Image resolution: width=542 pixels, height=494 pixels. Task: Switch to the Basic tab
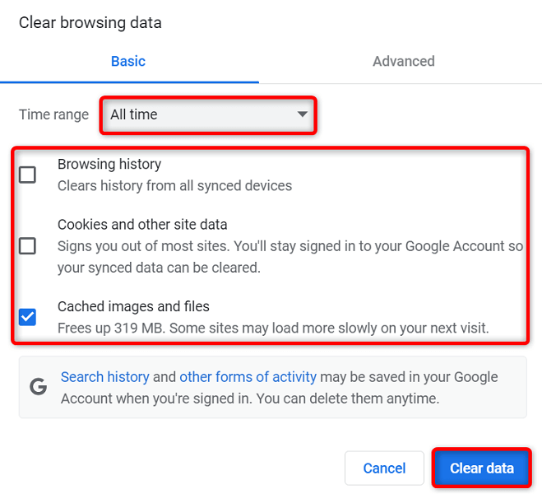click(x=128, y=61)
